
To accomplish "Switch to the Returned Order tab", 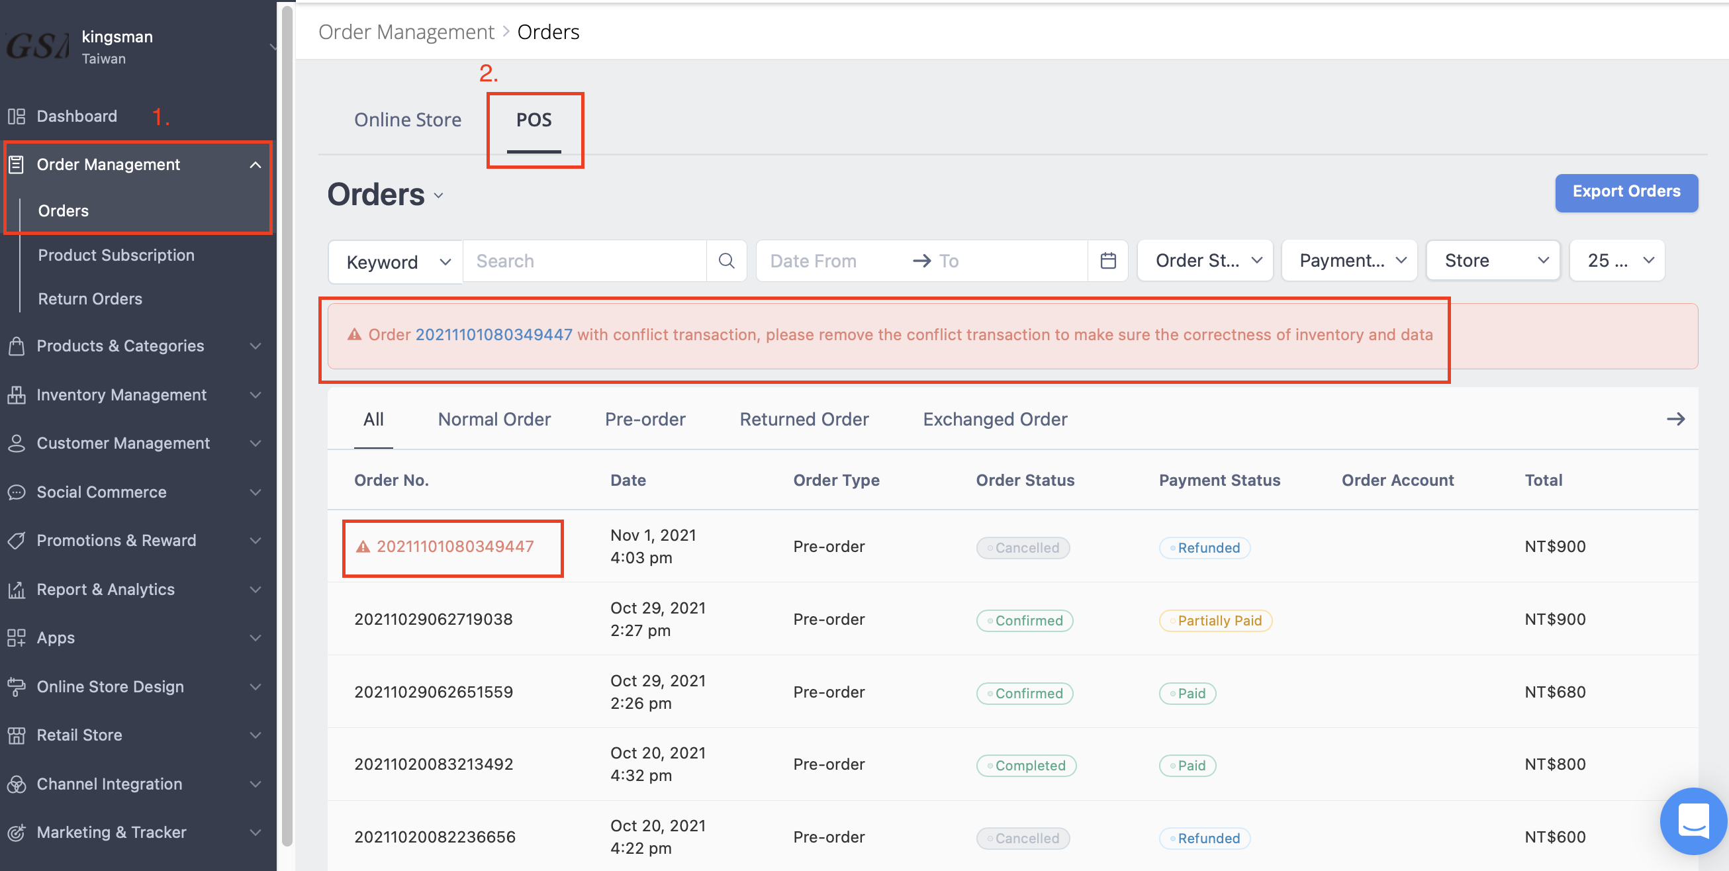I will tap(804, 419).
